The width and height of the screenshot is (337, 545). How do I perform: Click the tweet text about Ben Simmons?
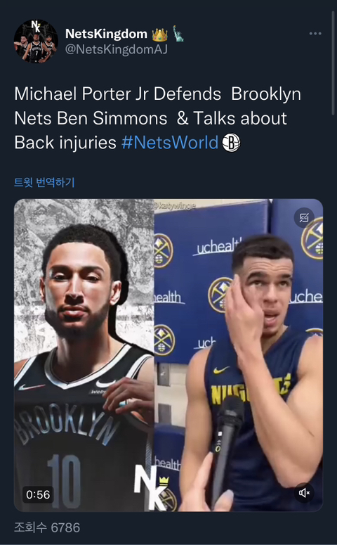pyautogui.click(x=158, y=118)
